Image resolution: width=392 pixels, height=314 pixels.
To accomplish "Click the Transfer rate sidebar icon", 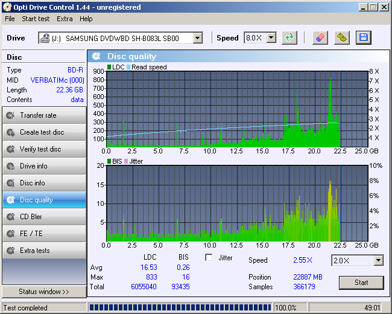I will tap(10, 115).
